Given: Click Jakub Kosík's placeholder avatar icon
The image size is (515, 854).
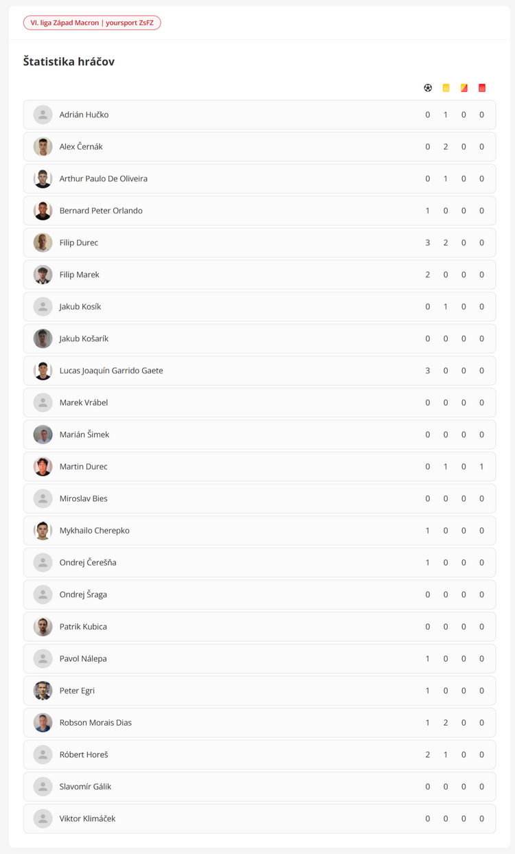Looking at the screenshot, I should pyautogui.click(x=43, y=307).
